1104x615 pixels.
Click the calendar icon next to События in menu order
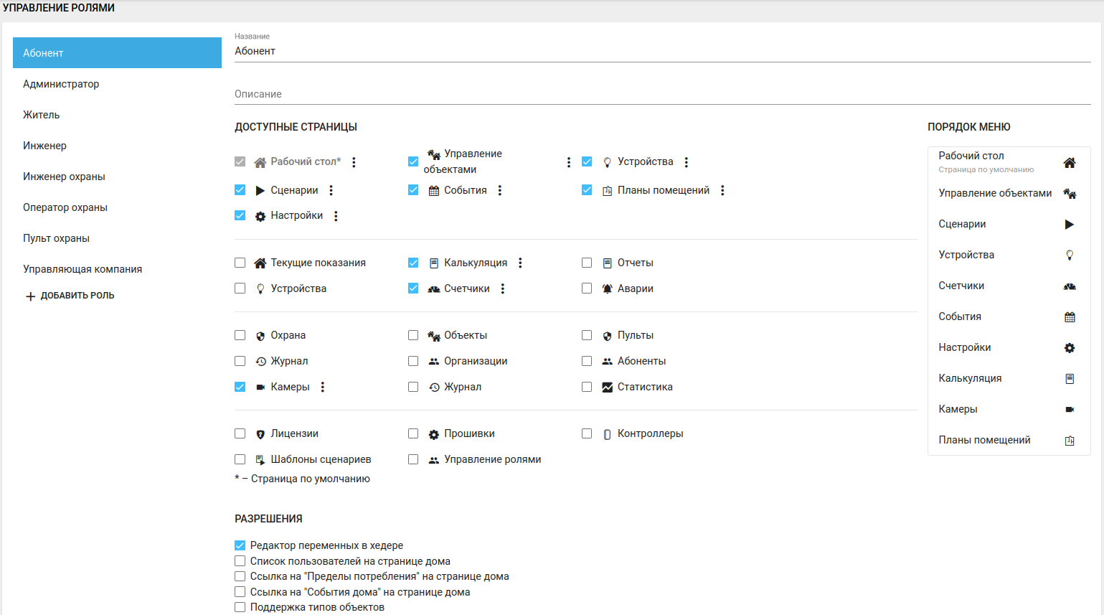click(x=1069, y=317)
